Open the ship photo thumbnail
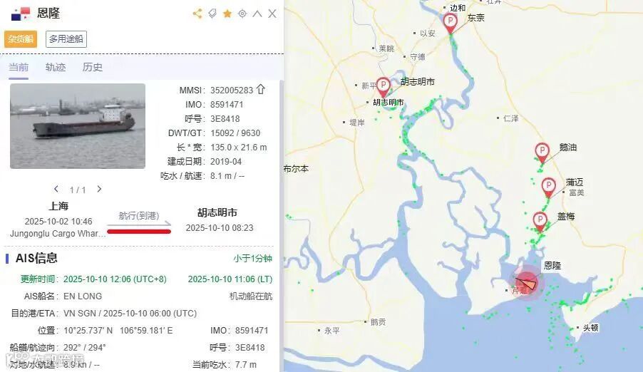This screenshot has width=643, height=372. click(x=78, y=126)
